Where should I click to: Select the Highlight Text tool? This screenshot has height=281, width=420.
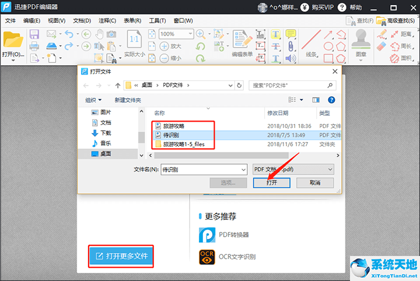click(275, 34)
